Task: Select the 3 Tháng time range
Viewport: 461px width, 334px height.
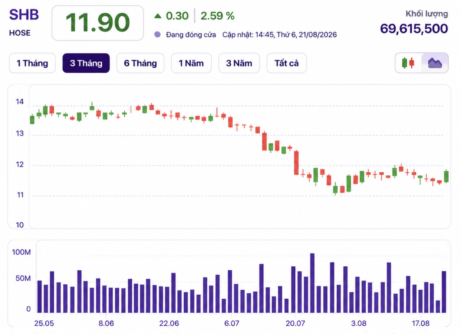Action: point(86,63)
